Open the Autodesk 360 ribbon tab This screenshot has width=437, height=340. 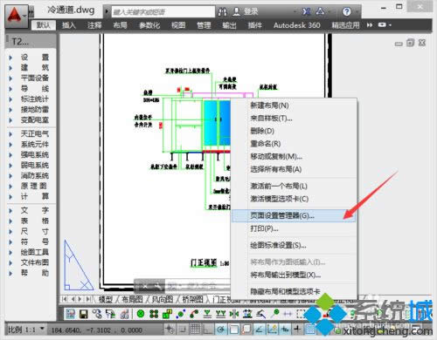point(296,25)
